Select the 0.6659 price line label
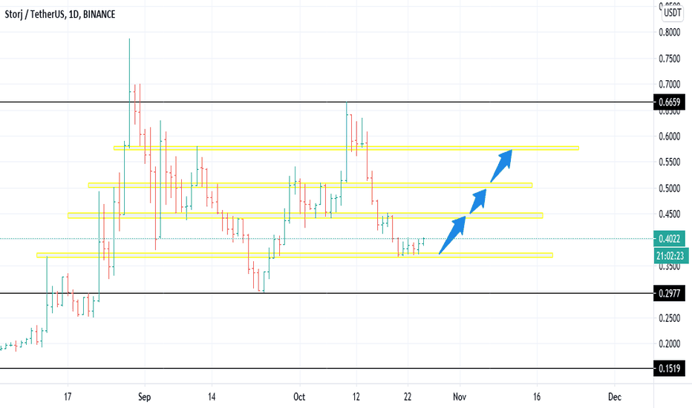Image resolution: width=692 pixels, height=408 pixels. [x=670, y=102]
